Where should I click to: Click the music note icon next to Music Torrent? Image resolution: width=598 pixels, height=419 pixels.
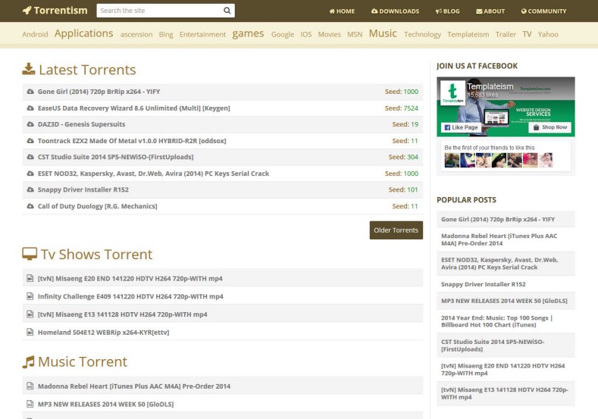(28, 362)
